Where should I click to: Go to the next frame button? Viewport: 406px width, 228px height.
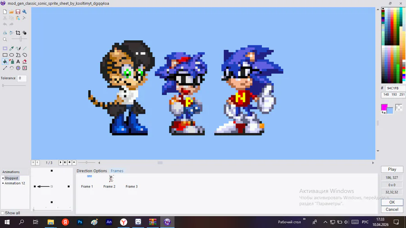[x=60, y=162]
